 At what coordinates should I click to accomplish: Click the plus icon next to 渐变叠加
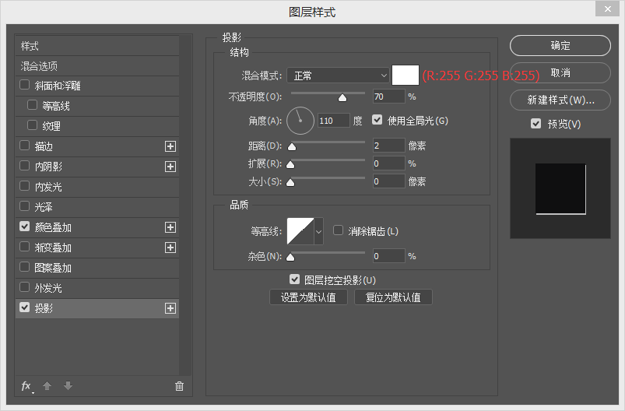pos(170,248)
